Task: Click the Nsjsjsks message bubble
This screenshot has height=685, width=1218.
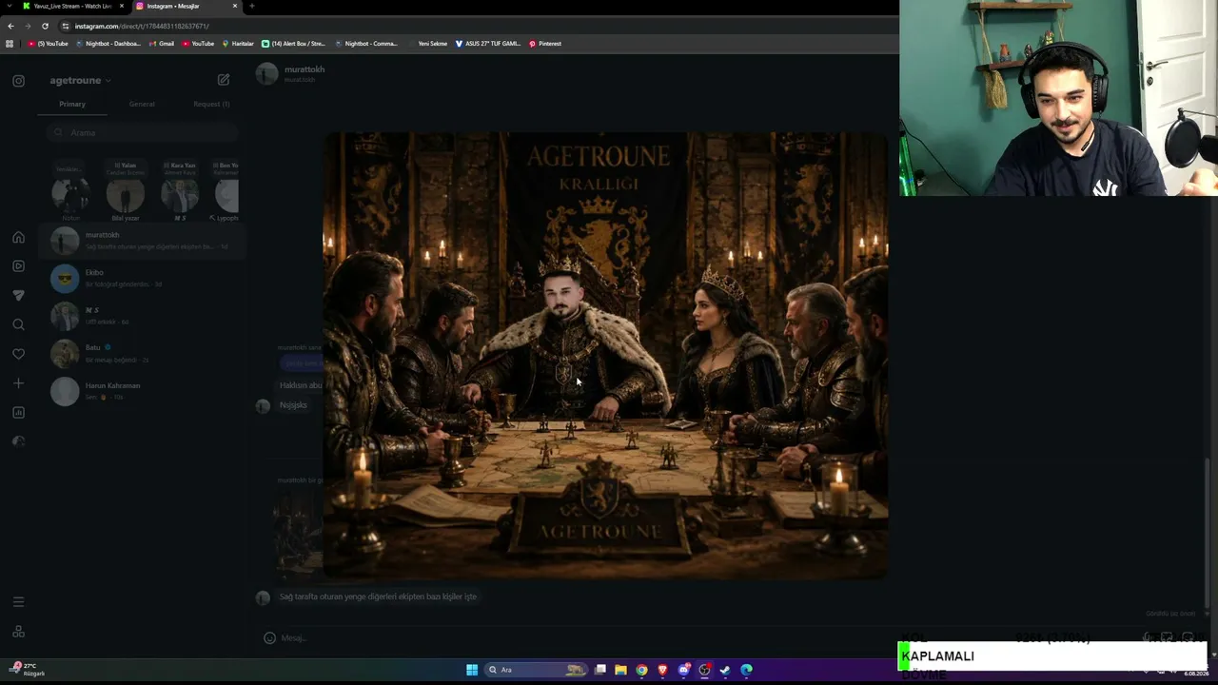Action: 293,405
